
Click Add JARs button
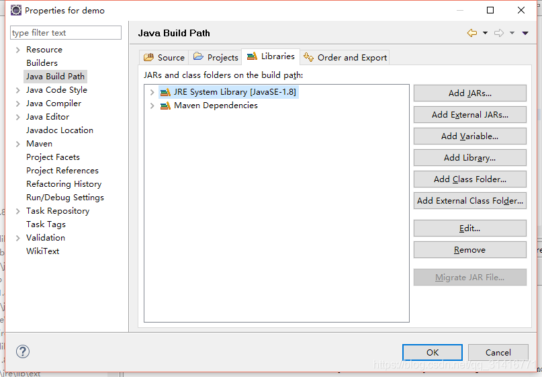pyautogui.click(x=470, y=93)
